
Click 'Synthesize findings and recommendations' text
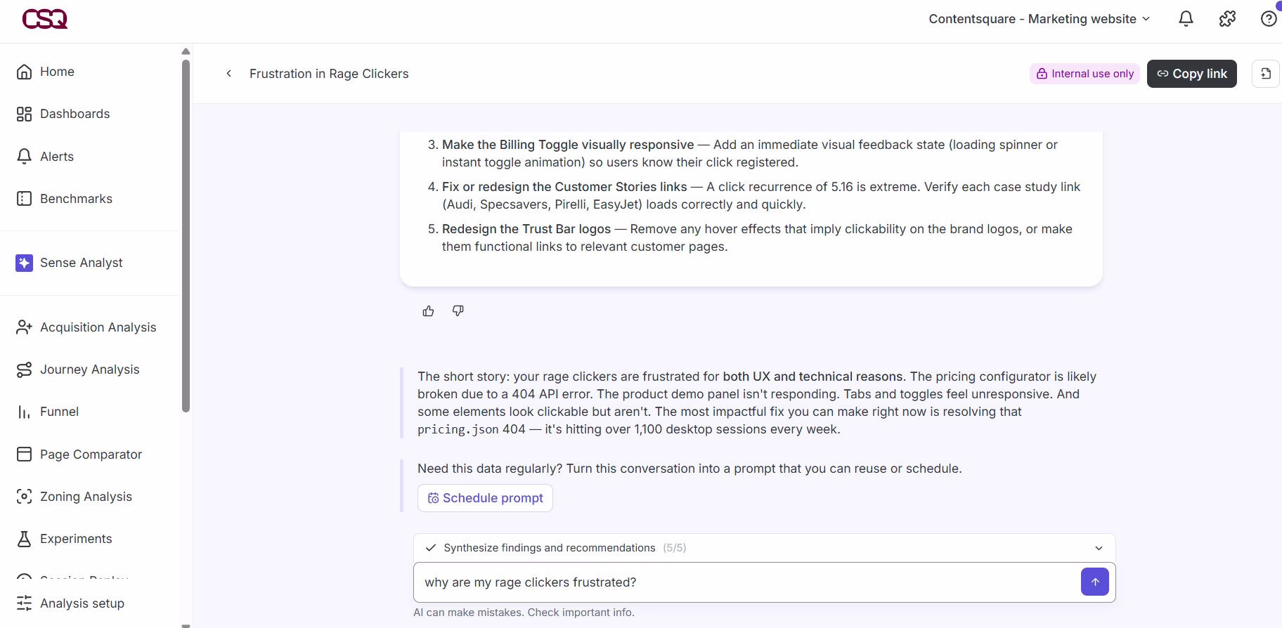pyautogui.click(x=549, y=548)
